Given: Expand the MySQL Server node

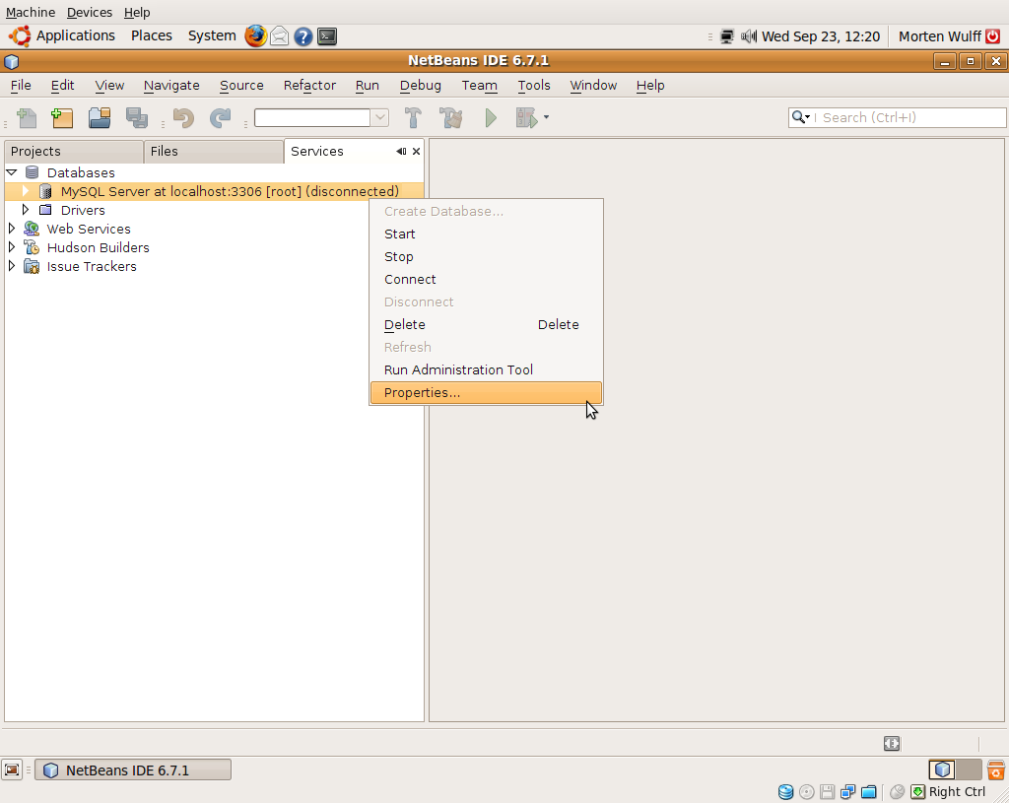Looking at the screenshot, I should [26, 191].
